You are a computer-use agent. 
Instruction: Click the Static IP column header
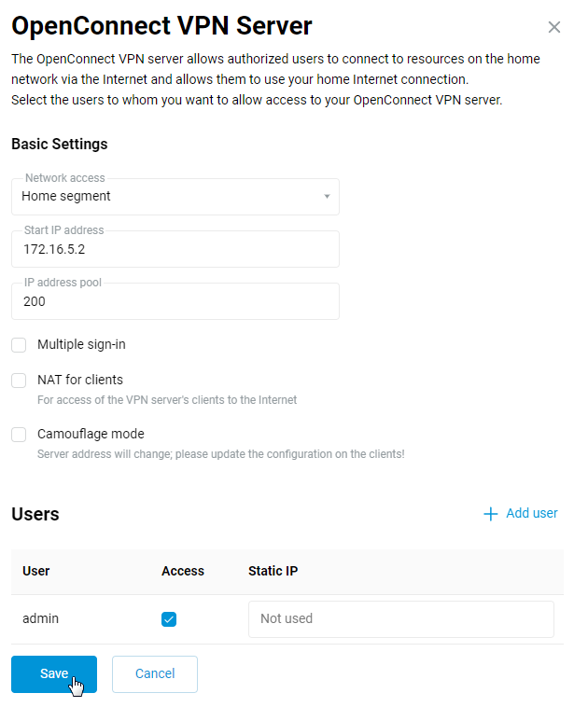click(x=273, y=571)
